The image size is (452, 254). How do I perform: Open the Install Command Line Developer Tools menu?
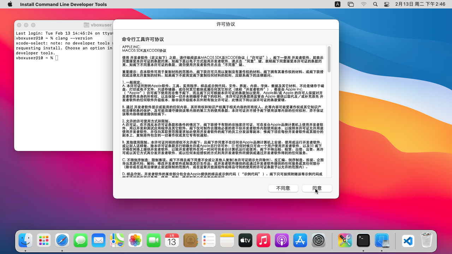pos(63,4)
